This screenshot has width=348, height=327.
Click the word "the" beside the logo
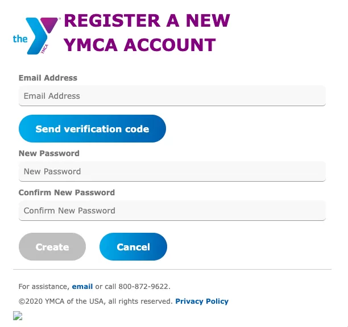(20, 39)
